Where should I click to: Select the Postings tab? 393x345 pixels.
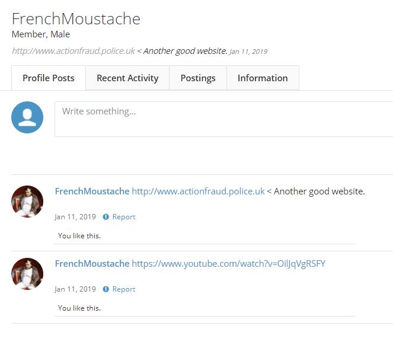198,78
